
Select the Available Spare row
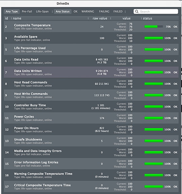pos(91,38)
